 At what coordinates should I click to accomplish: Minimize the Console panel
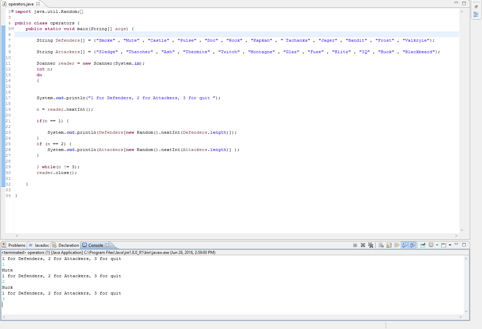pos(456,244)
